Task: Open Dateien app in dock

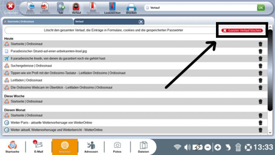Action: point(143,147)
